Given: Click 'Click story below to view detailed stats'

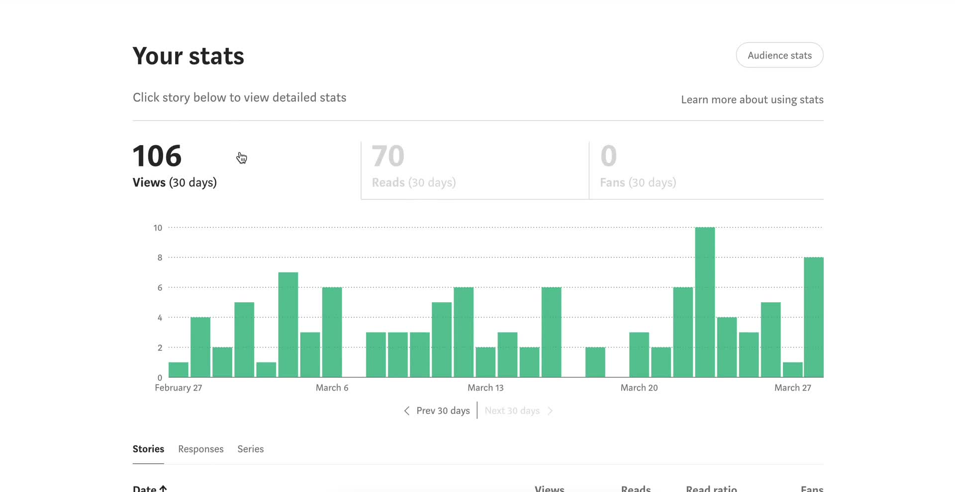Looking at the screenshot, I should click(x=240, y=97).
